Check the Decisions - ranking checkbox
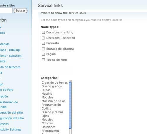 [x=43, y=32]
